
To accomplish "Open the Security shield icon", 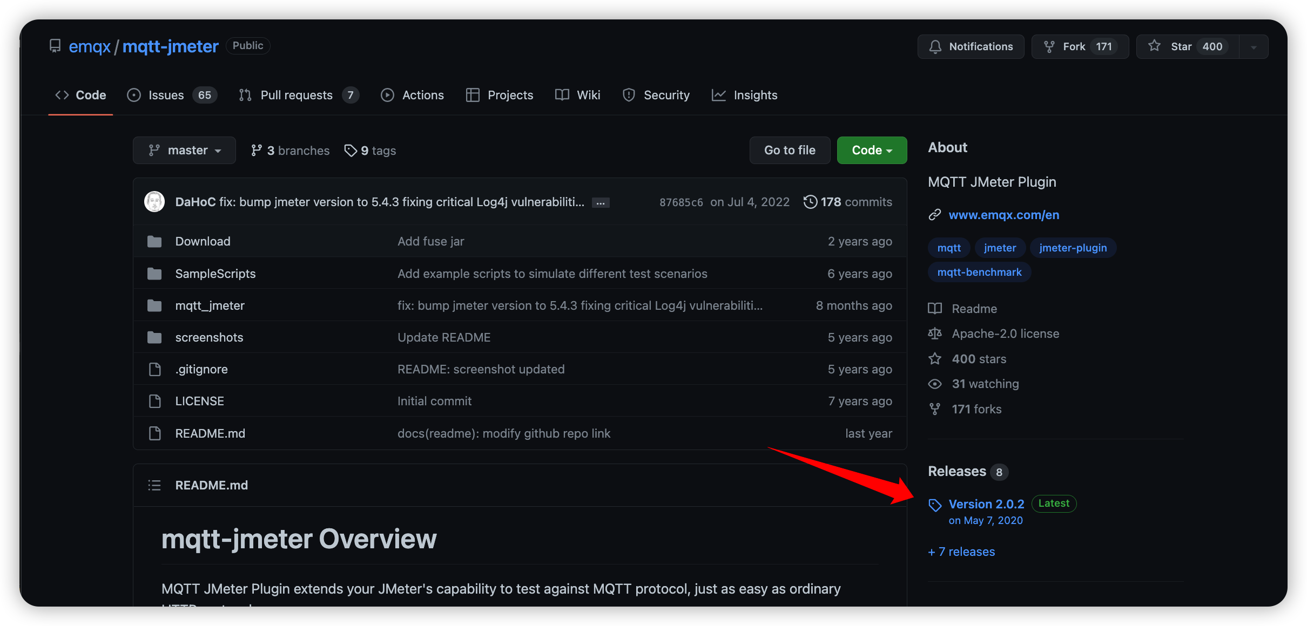I will click(629, 95).
